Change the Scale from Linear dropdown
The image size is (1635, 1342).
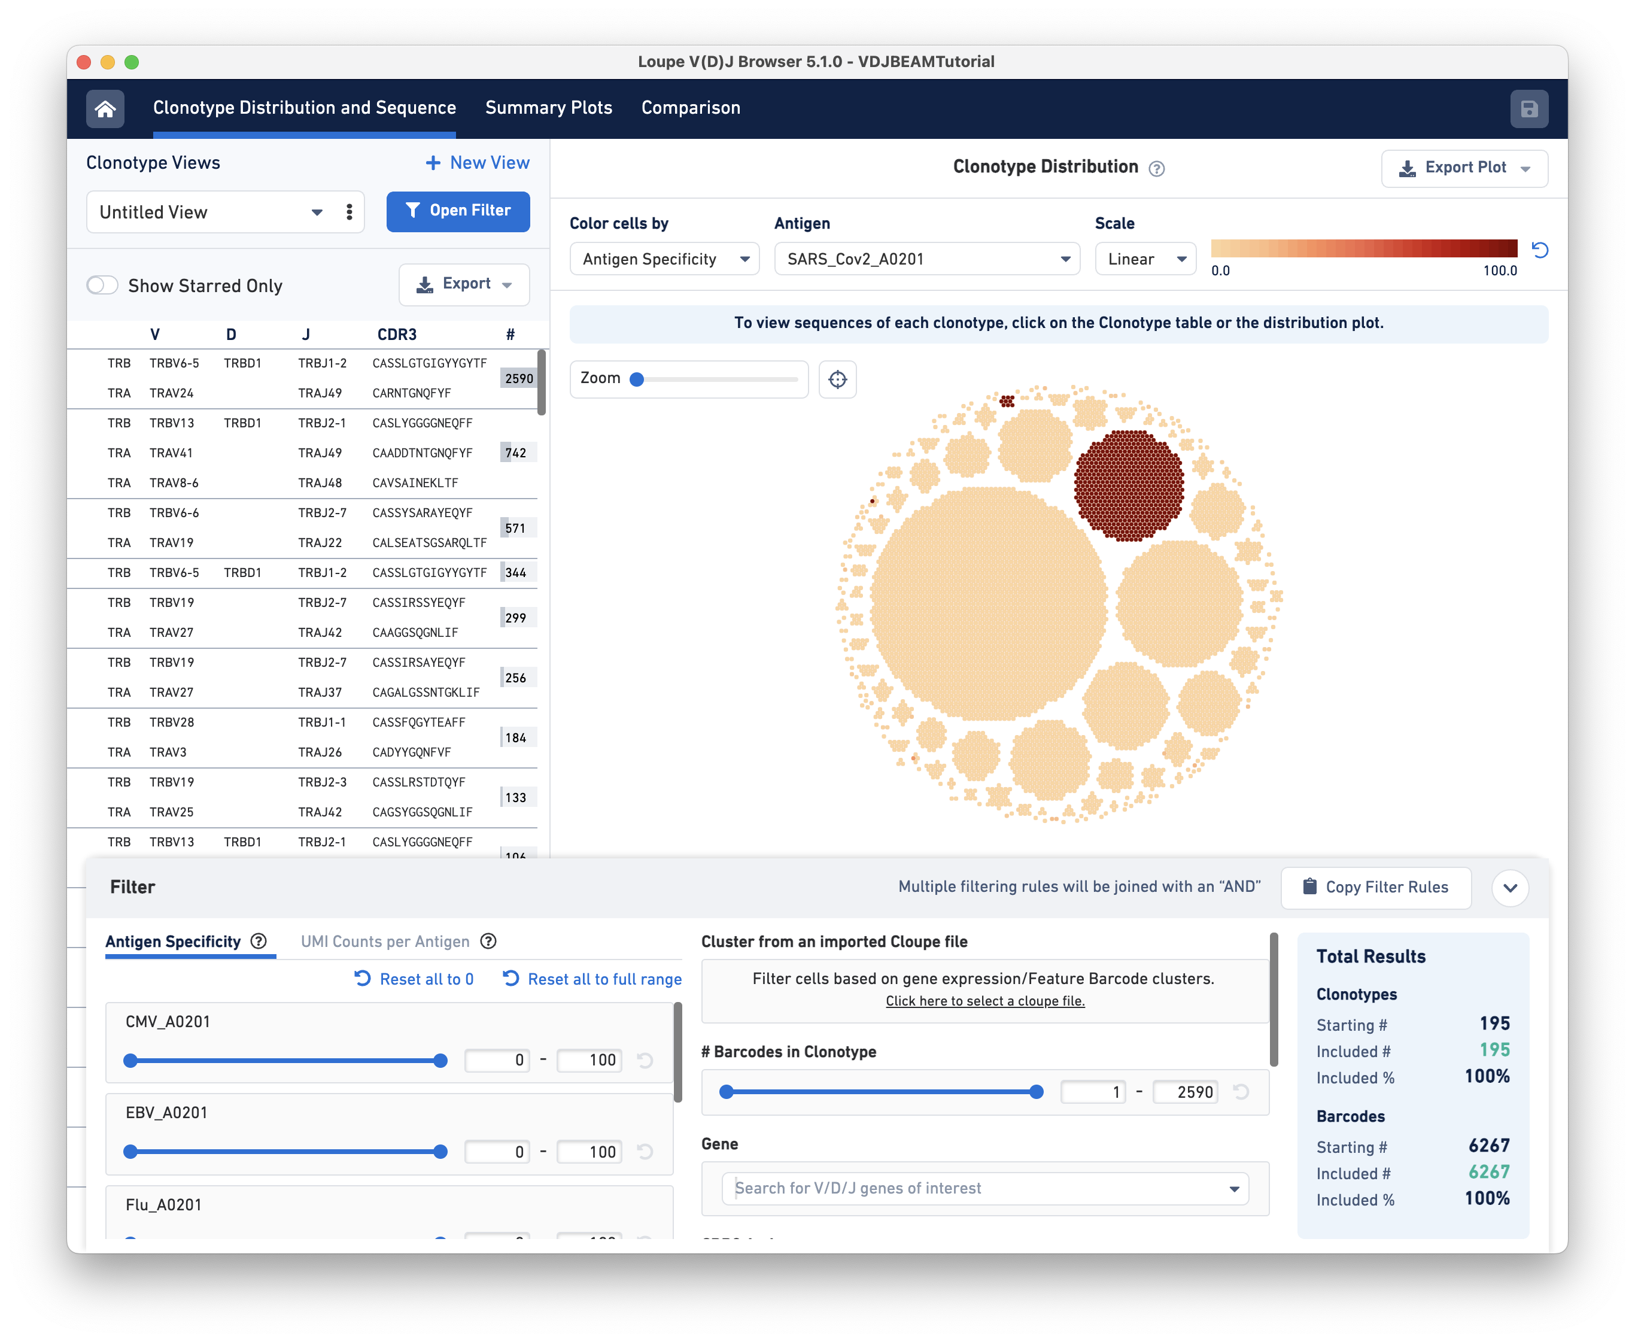1144,258
